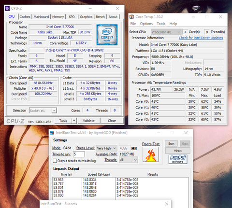Screen dimensions: 232x208
Task: Click the IntelBurnTest title bar icon
Action: 52,133
